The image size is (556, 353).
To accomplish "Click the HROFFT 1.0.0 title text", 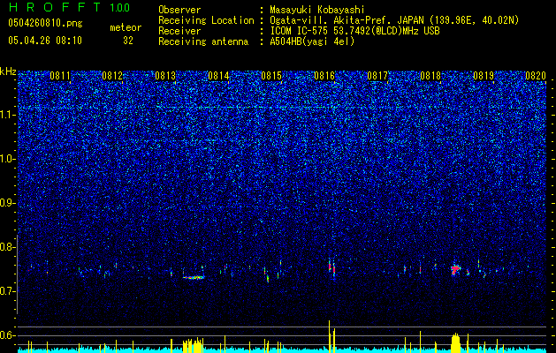I will [x=69, y=7].
